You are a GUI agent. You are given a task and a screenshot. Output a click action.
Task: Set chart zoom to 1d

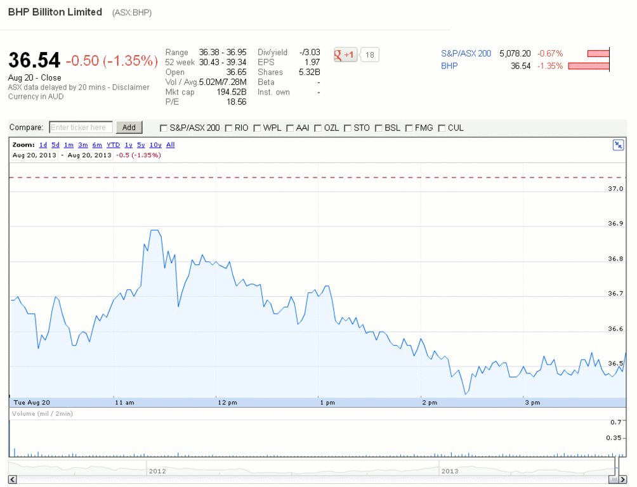coord(43,145)
